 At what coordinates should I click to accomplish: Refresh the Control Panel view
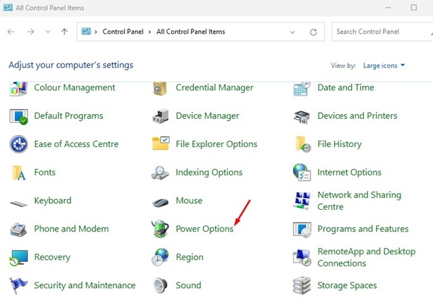[x=313, y=32]
